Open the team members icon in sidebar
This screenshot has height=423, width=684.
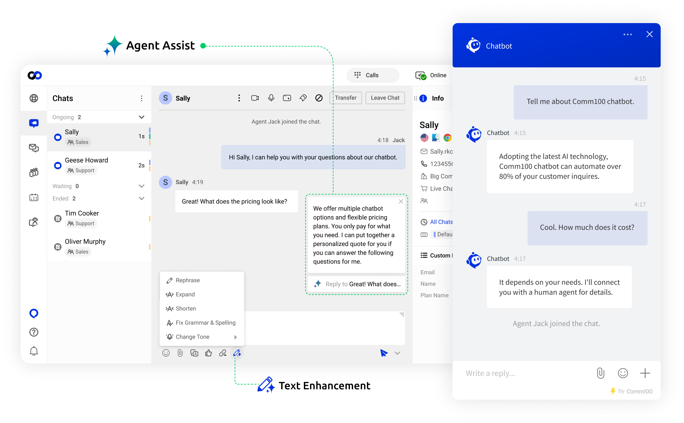[x=34, y=173]
